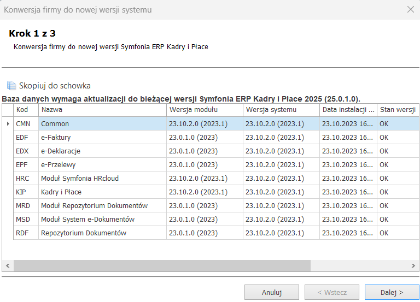420x302 pixels.
Task: Click the Data instalacji column header
Action: pyautogui.click(x=348, y=110)
